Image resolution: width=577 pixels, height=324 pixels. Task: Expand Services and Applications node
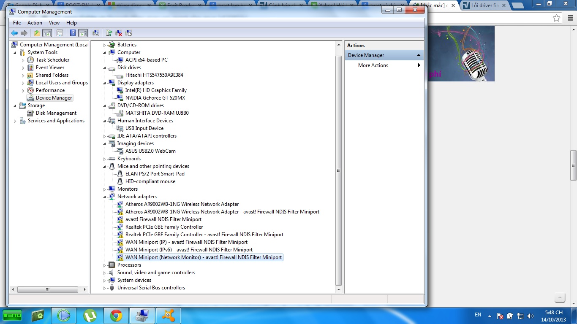pyautogui.click(x=15, y=121)
